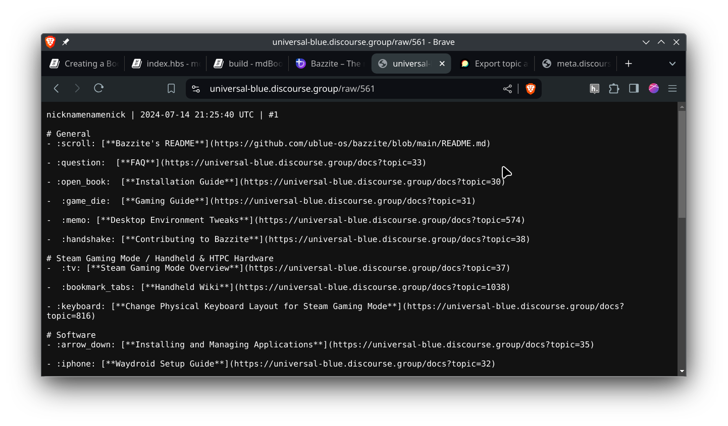728x426 pixels.
Task: Expand the tab search dropdown arrow
Action: pyautogui.click(x=672, y=64)
